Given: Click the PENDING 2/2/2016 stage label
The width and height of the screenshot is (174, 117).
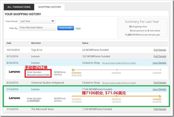Looking at the screenshot, I should [117, 101].
